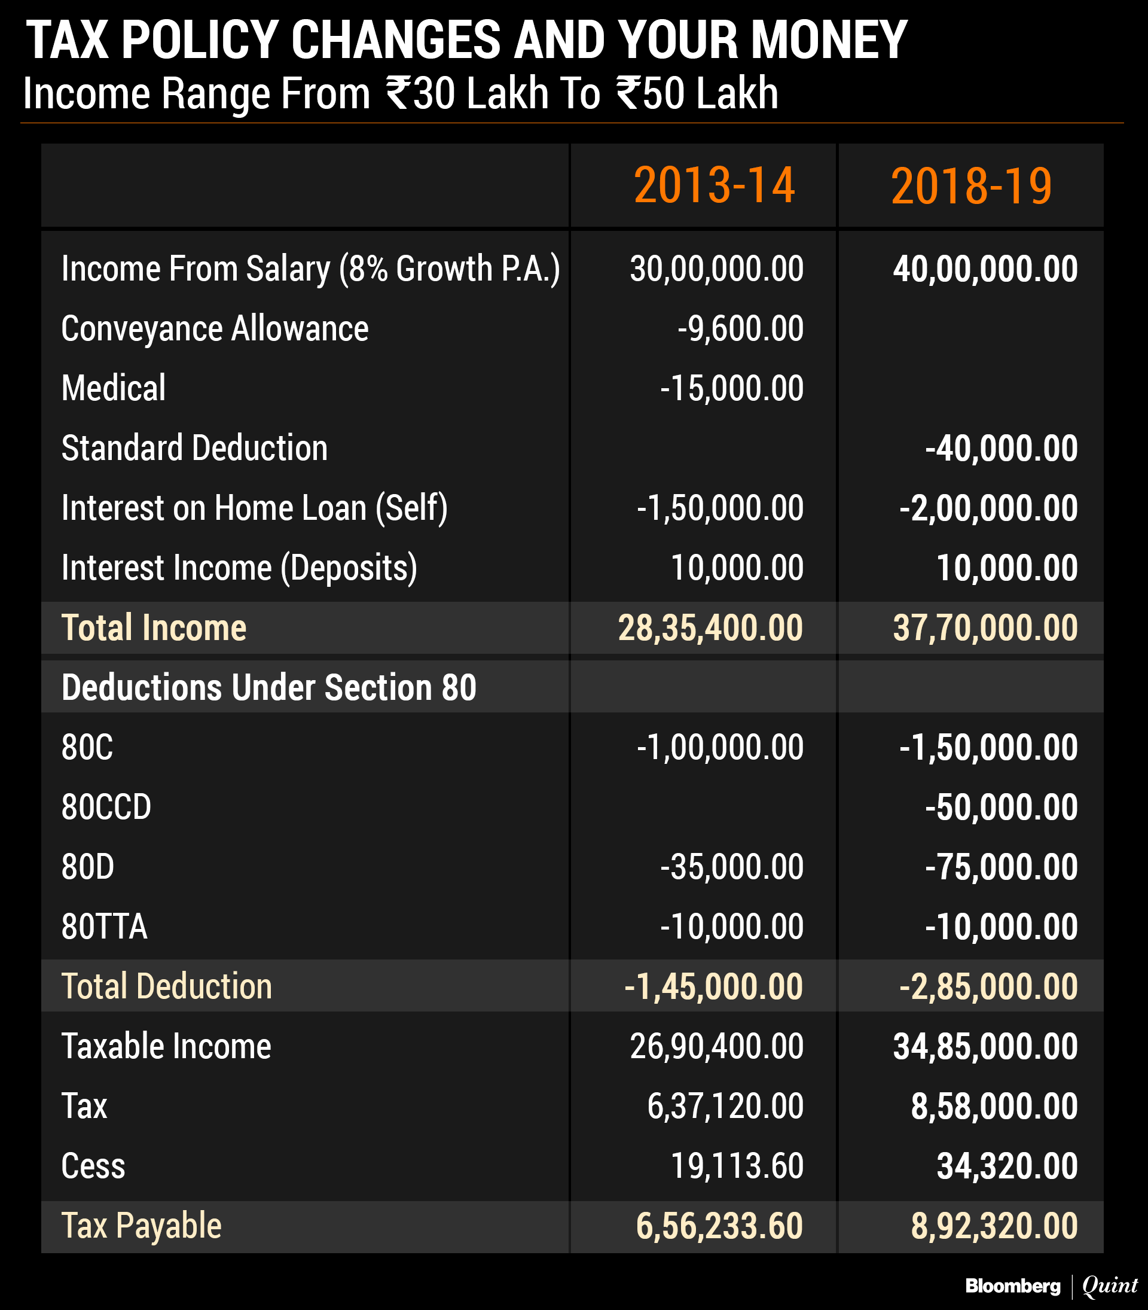This screenshot has height=1310, width=1148.
Task: Click 6,56,233.60 tax payable value
Action: tap(719, 1226)
